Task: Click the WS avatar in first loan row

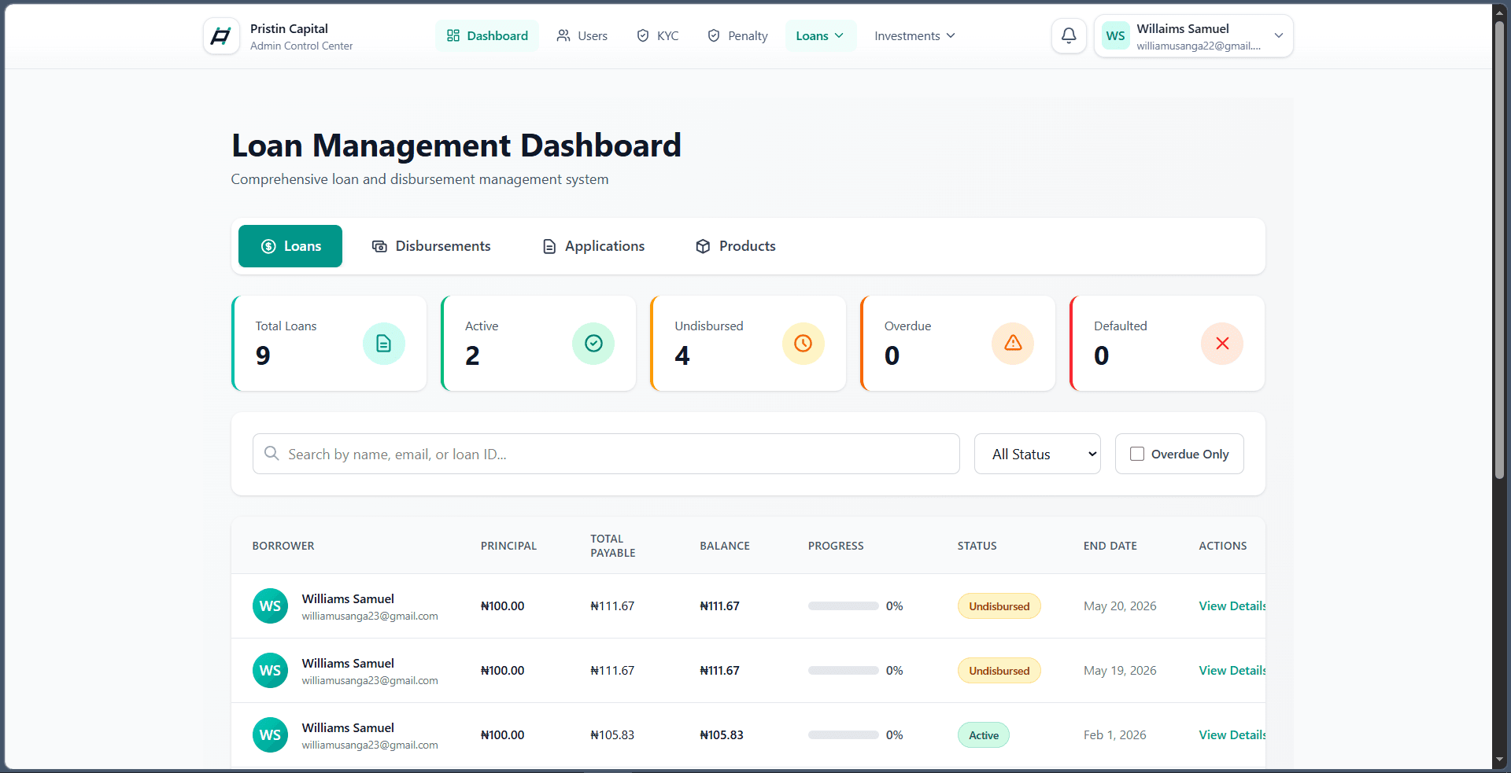Action: pyautogui.click(x=270, y=606)
